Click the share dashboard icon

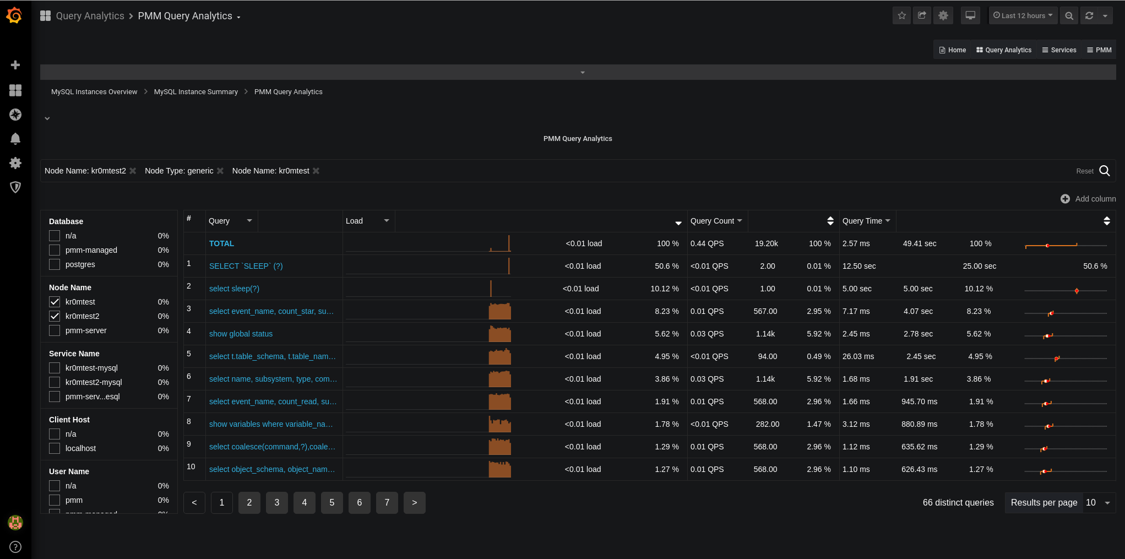click(922, 15)
